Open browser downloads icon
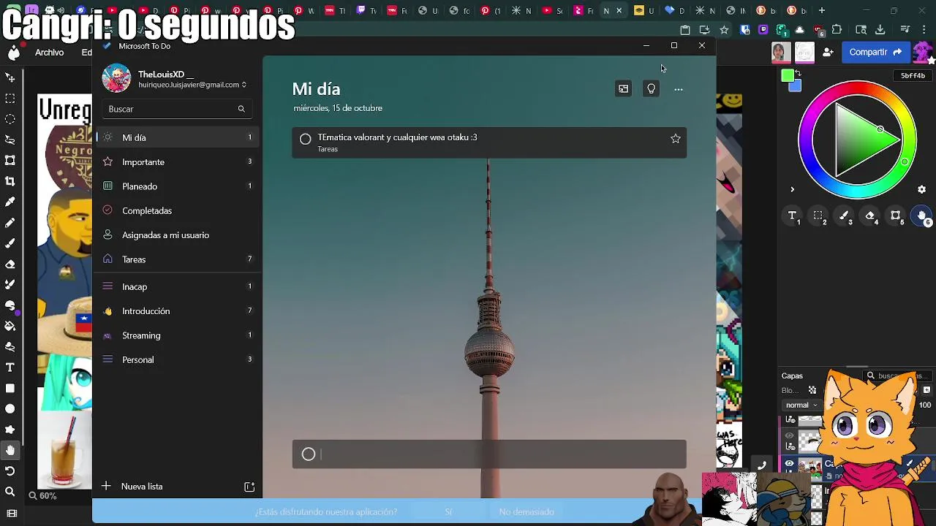936x526 pixels. [880, 30]
